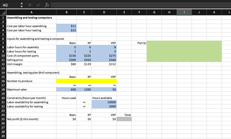Click the Name Box showing I42
Screen dimensions: 231x139
point(10,5)
